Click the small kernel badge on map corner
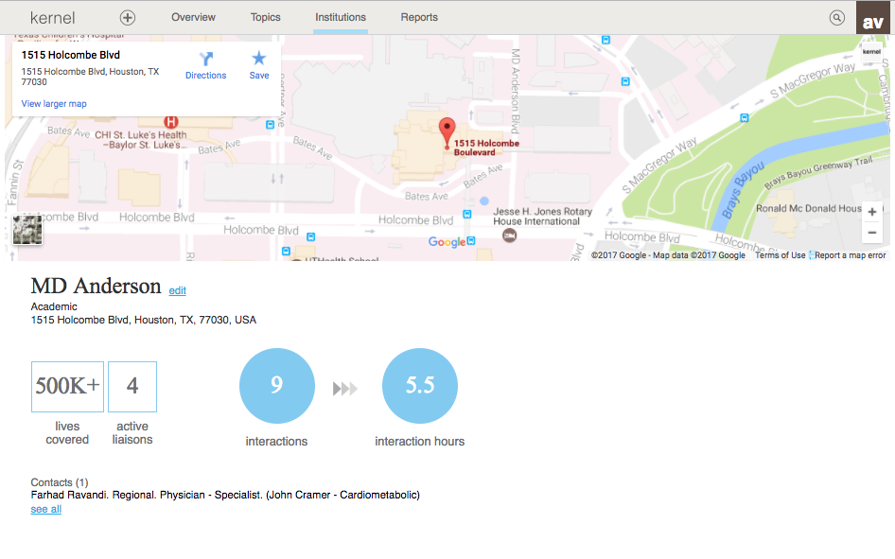This screenshot has height=559, width=895. [871, 52]
